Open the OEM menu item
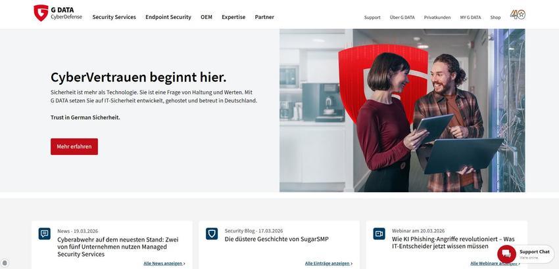559x269 pixels. [x=207, y=17]
